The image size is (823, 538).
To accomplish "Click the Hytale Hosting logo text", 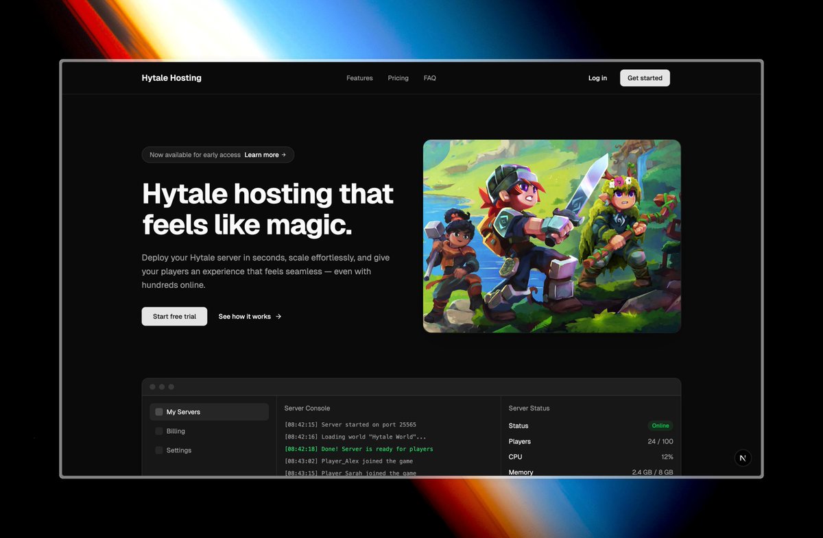I will tap(171, 78).
